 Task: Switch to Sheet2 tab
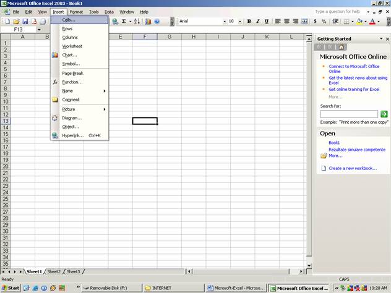pos(54,271)
